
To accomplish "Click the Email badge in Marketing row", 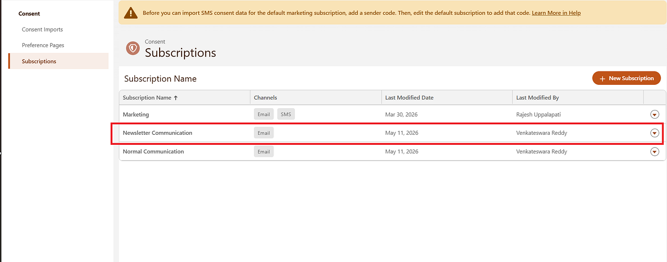I will click(x=263, y=114).
